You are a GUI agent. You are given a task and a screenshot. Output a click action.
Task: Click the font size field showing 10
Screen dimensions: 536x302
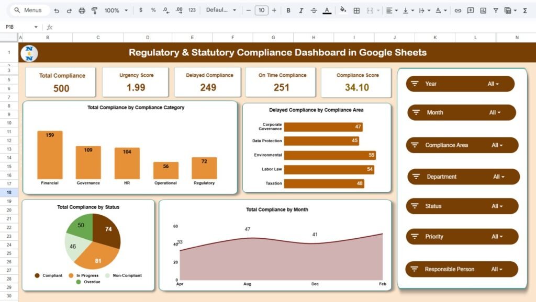pyautogui.click(x=261, y=10)
